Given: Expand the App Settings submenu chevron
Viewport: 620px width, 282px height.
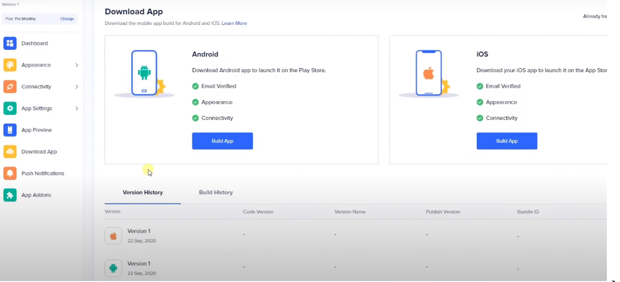Looking at the screenshot, I should click(76, 108).
